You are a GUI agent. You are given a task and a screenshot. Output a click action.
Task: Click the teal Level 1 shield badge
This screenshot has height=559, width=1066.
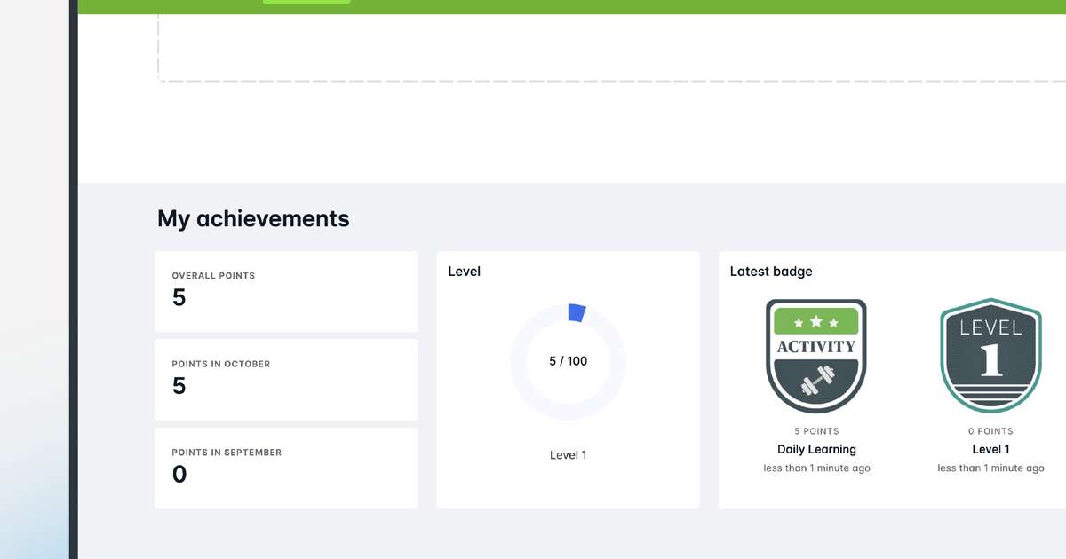coord(990,355)
